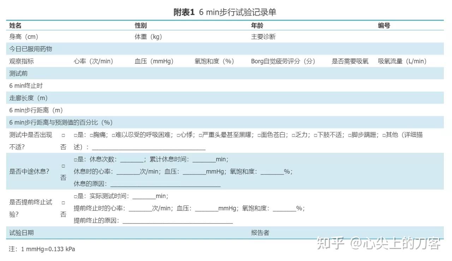Click the 编号 header cell
This screenshot has height=261, width=452.
click(x=384, y=25)
